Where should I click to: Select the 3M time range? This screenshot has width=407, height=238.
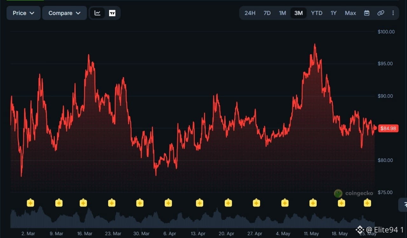tap(298, 13)
